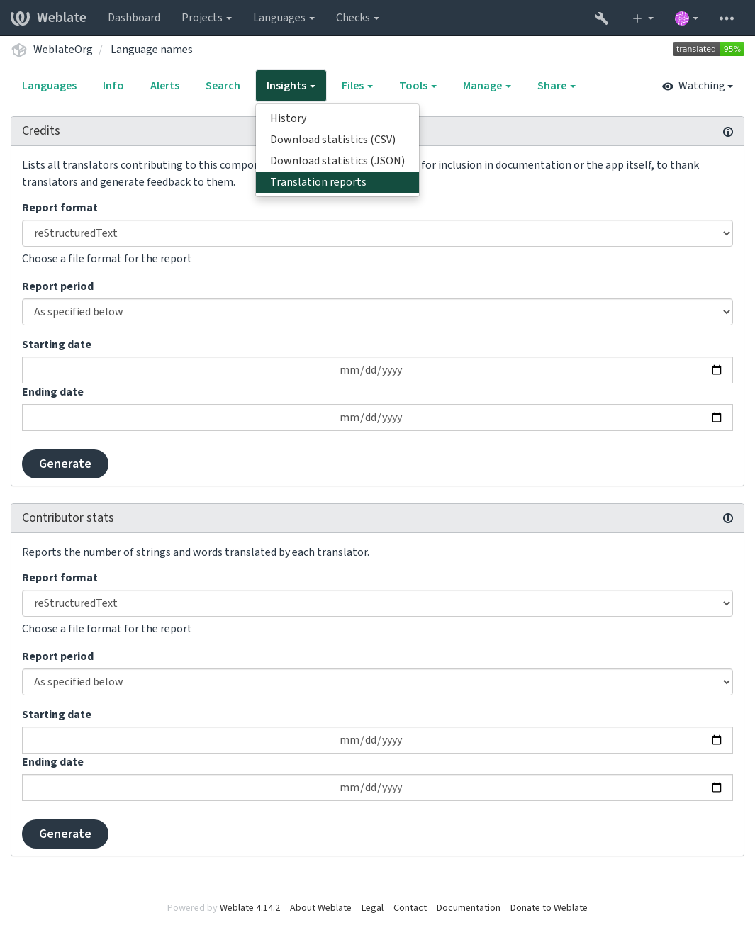The height and width of the screenshot is (935, 755).
Task: Click the Weblate logo icon
Action: [20, 18]
